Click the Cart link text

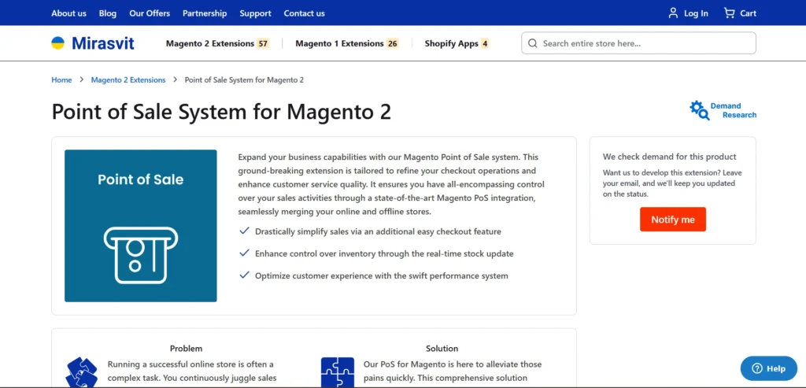(x=748, y=13)
